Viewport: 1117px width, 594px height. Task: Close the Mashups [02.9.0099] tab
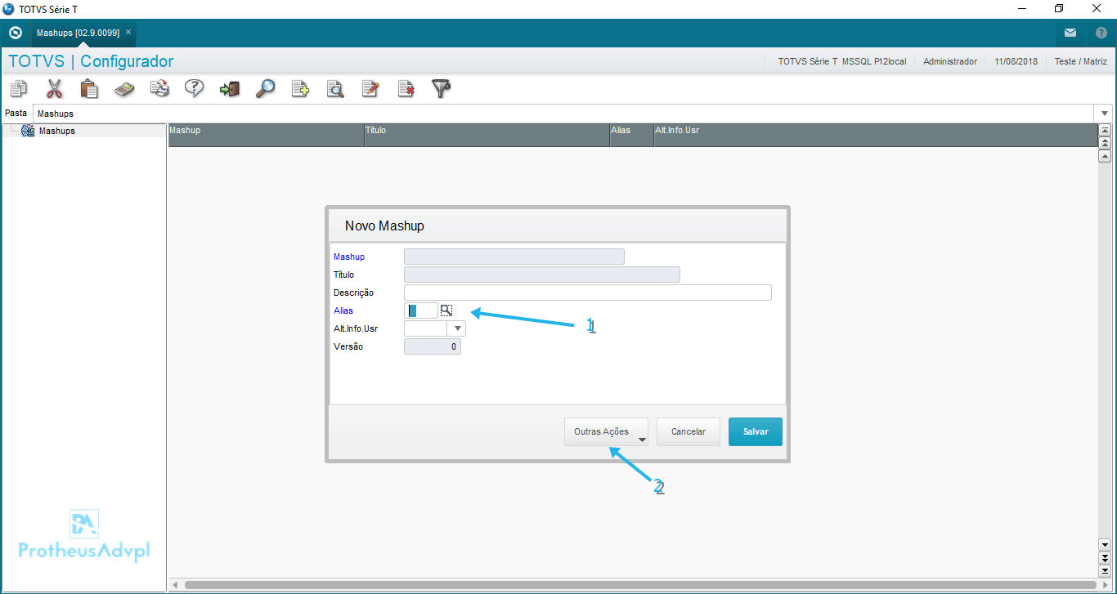(128, 32)
